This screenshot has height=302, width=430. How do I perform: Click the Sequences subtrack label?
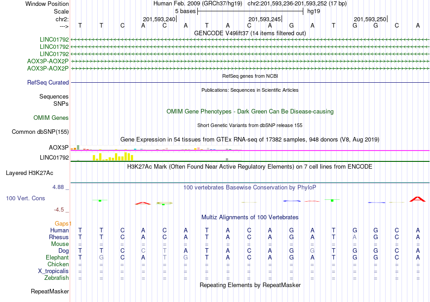pos(54,96)
